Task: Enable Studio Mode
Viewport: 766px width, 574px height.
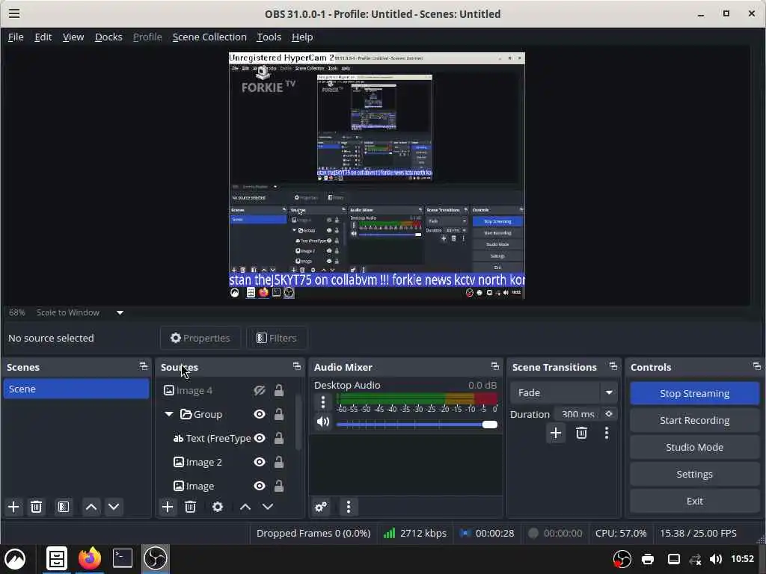Action: (x=695, y=447)
